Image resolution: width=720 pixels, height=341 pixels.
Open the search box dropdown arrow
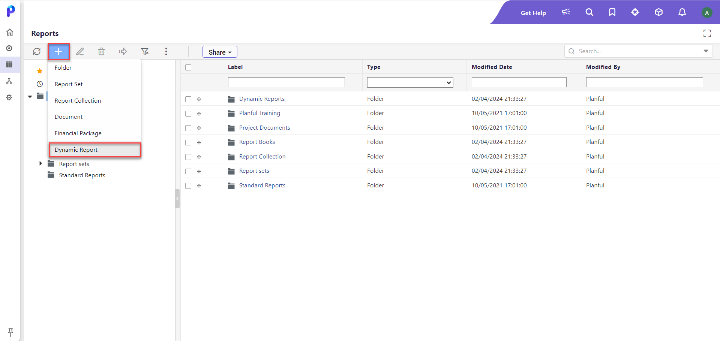click(x=706, y=51)
